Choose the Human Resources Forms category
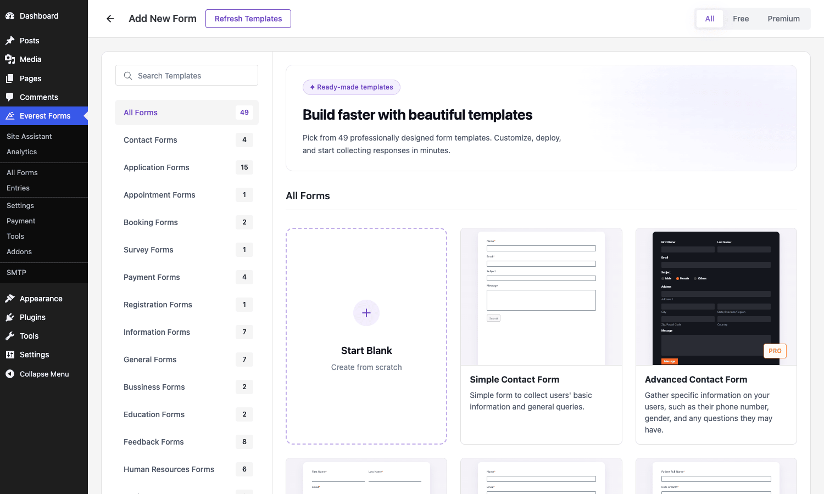824x494 pixels. pos(187,469)
